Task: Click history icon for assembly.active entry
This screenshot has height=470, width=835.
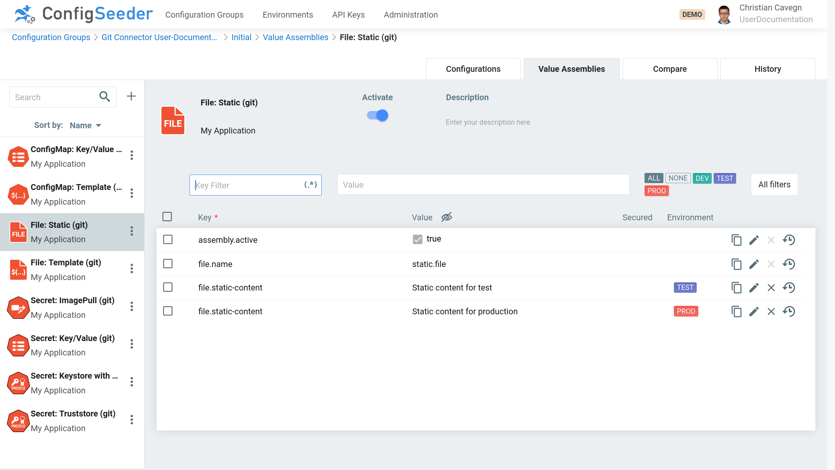Action: point(790,240)
